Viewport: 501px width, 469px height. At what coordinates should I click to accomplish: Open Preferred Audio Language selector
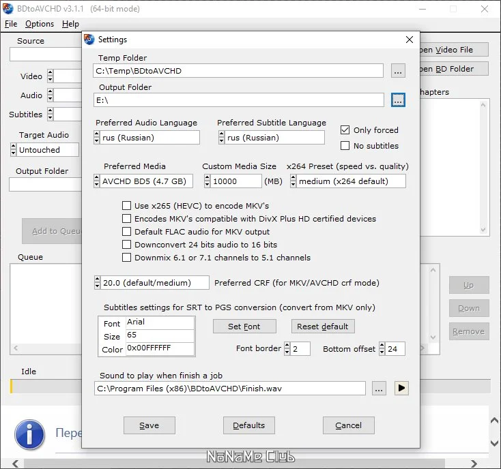[147, 138]
